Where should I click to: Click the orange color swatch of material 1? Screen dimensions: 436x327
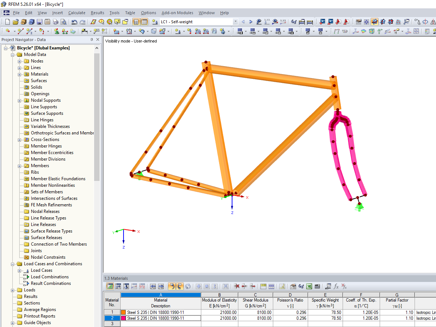coord(124,312)
